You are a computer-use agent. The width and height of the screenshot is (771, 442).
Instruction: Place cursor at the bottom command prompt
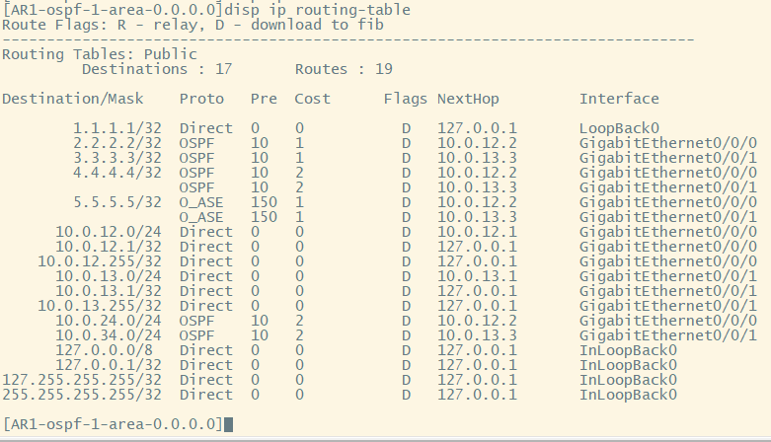229,424
